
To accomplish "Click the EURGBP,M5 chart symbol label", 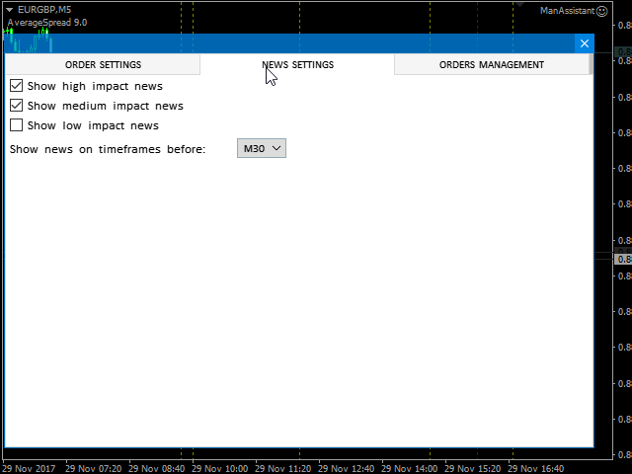I will click(44, 9).
